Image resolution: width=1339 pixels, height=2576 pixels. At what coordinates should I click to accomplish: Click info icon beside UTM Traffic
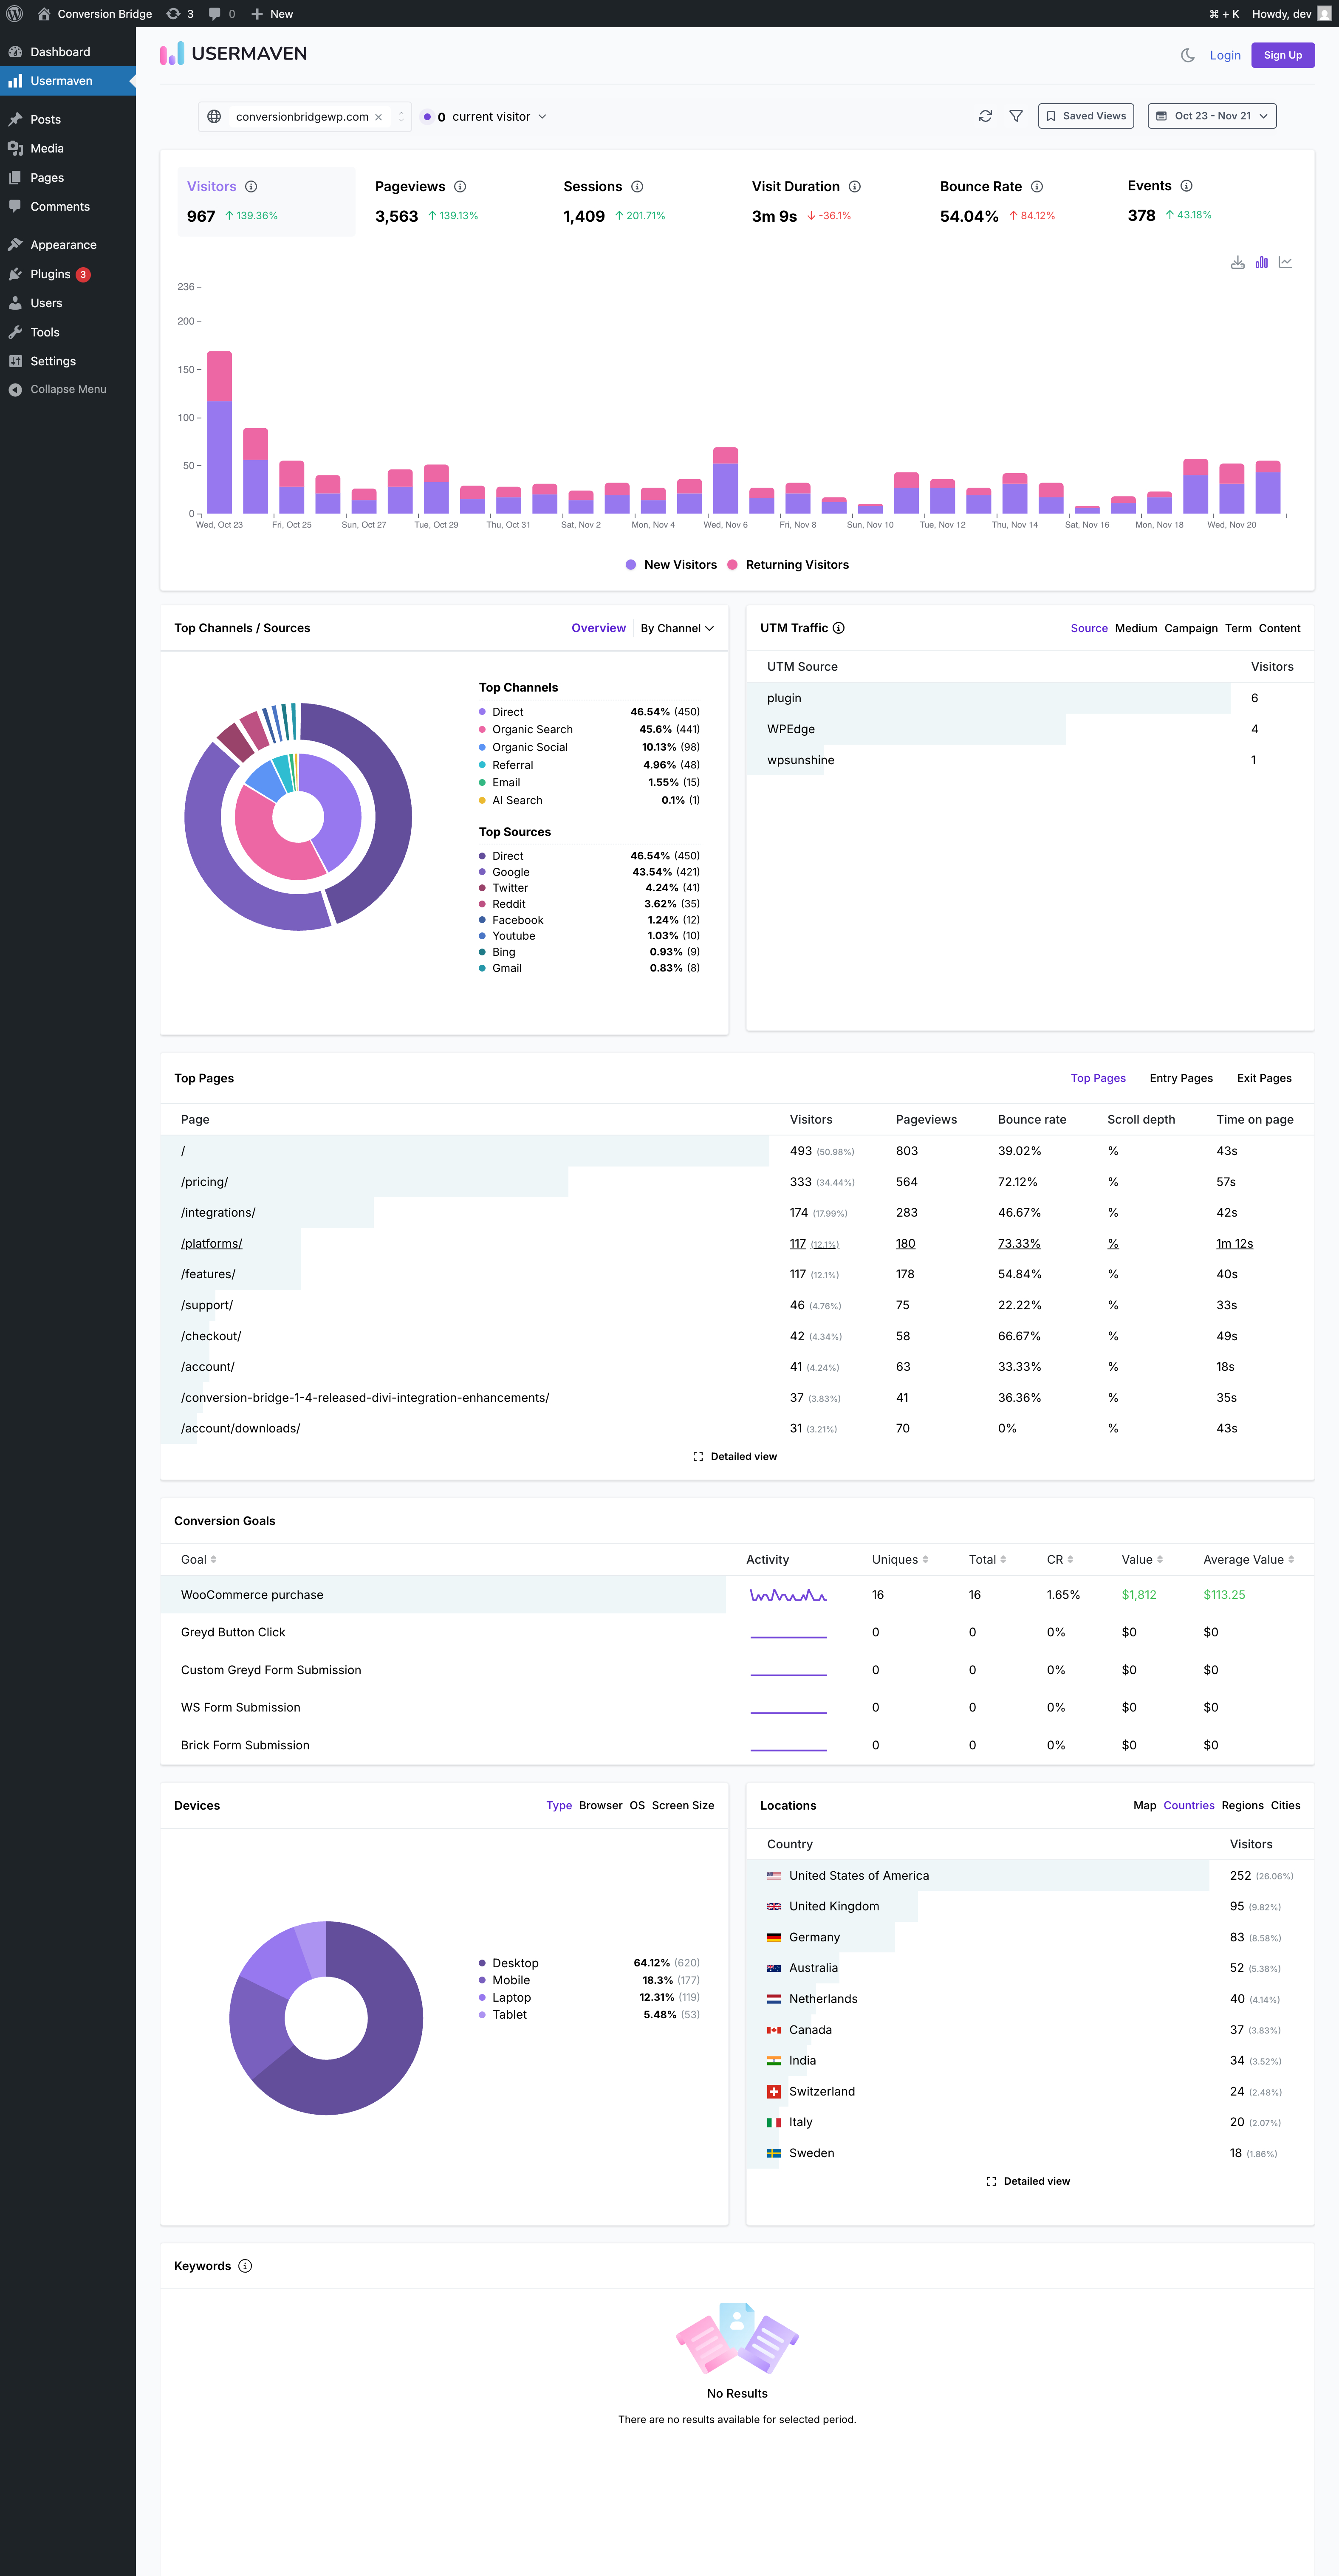pyautogui.click(x=839, y=628)
